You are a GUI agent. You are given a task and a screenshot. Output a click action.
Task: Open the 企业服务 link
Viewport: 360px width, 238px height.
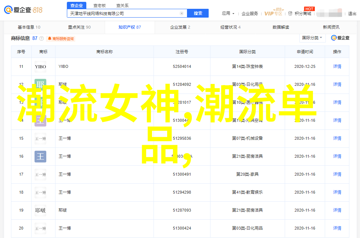249,14
